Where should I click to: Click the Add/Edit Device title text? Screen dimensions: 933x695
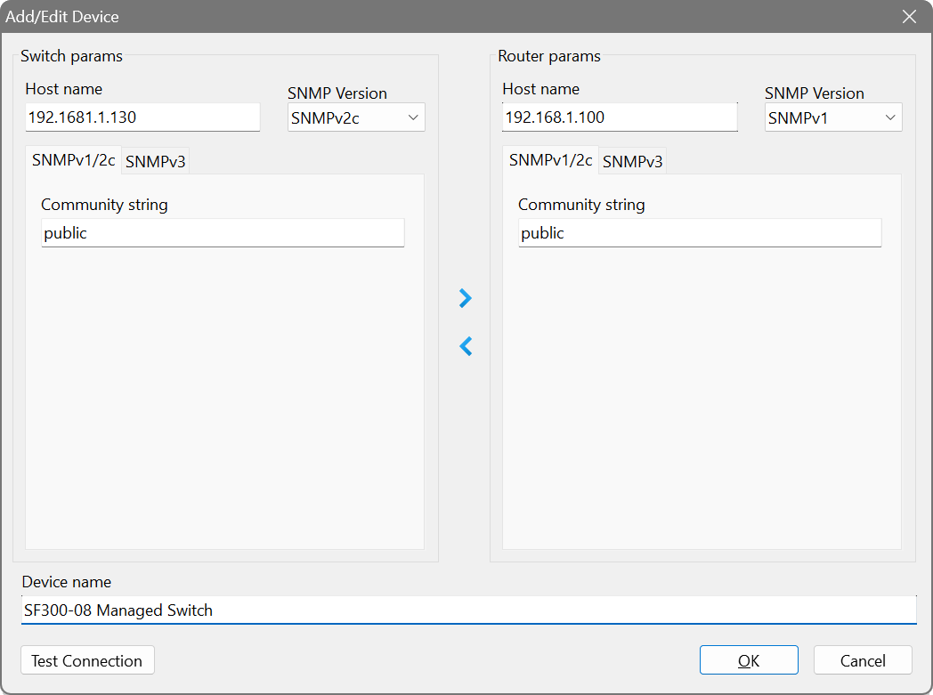[x=62, y=17]
